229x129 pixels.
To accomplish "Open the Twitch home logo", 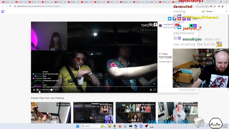I will tap(3, 11).
